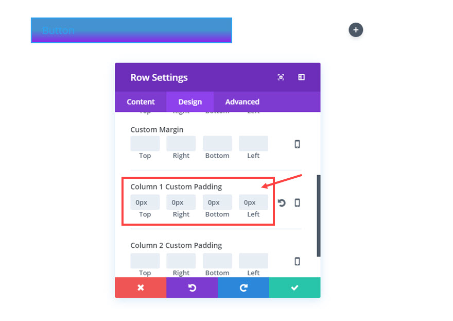The width and height of the screenshot is (453, 321).
Task: Focus the Custom Margin Top field
Action: (x=145, y=144)
